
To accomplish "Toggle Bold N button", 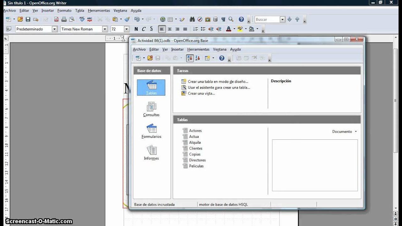I will (136, 29).
